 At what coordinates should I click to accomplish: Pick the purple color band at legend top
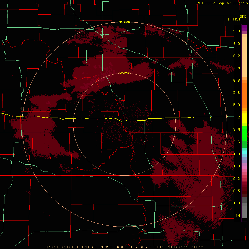(244, 28)
